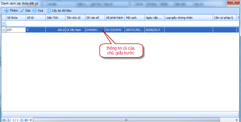241x122 pixels.
Task: Jump to last record in navigator
Action: tap(26, 120)
